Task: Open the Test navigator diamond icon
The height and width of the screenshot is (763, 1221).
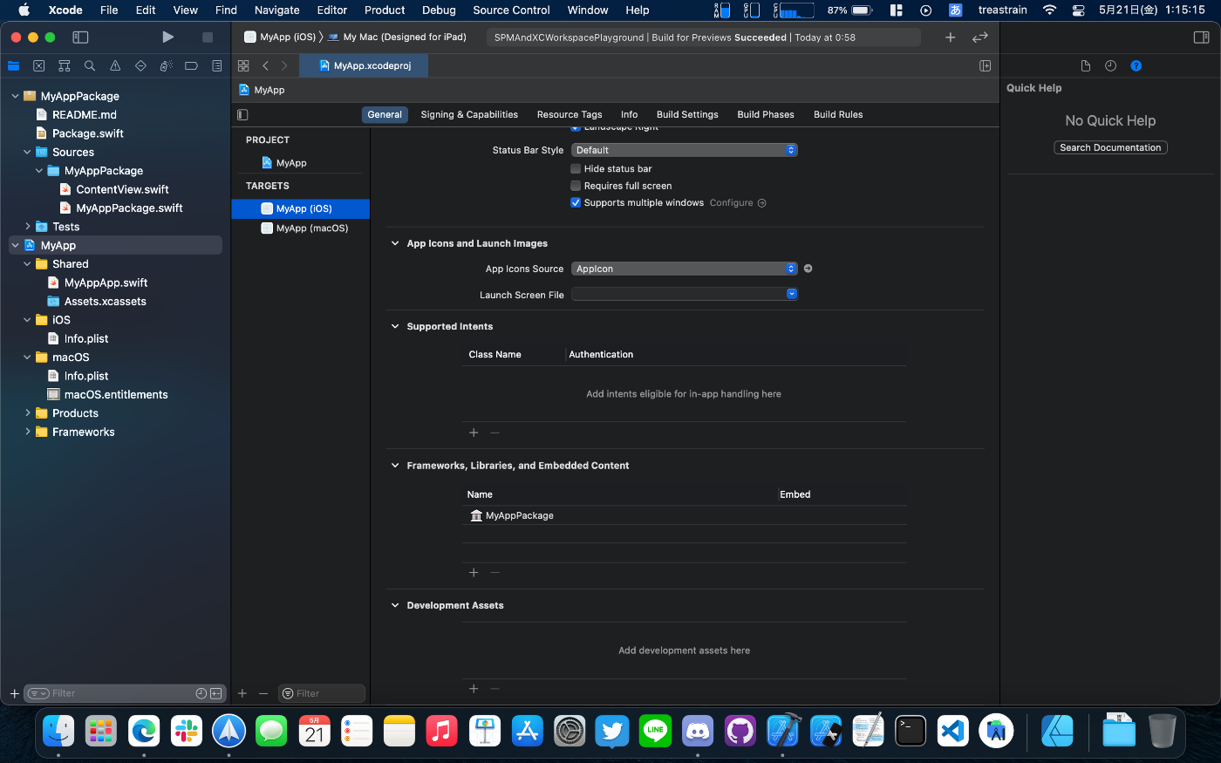Action: [x=140, y=66]
